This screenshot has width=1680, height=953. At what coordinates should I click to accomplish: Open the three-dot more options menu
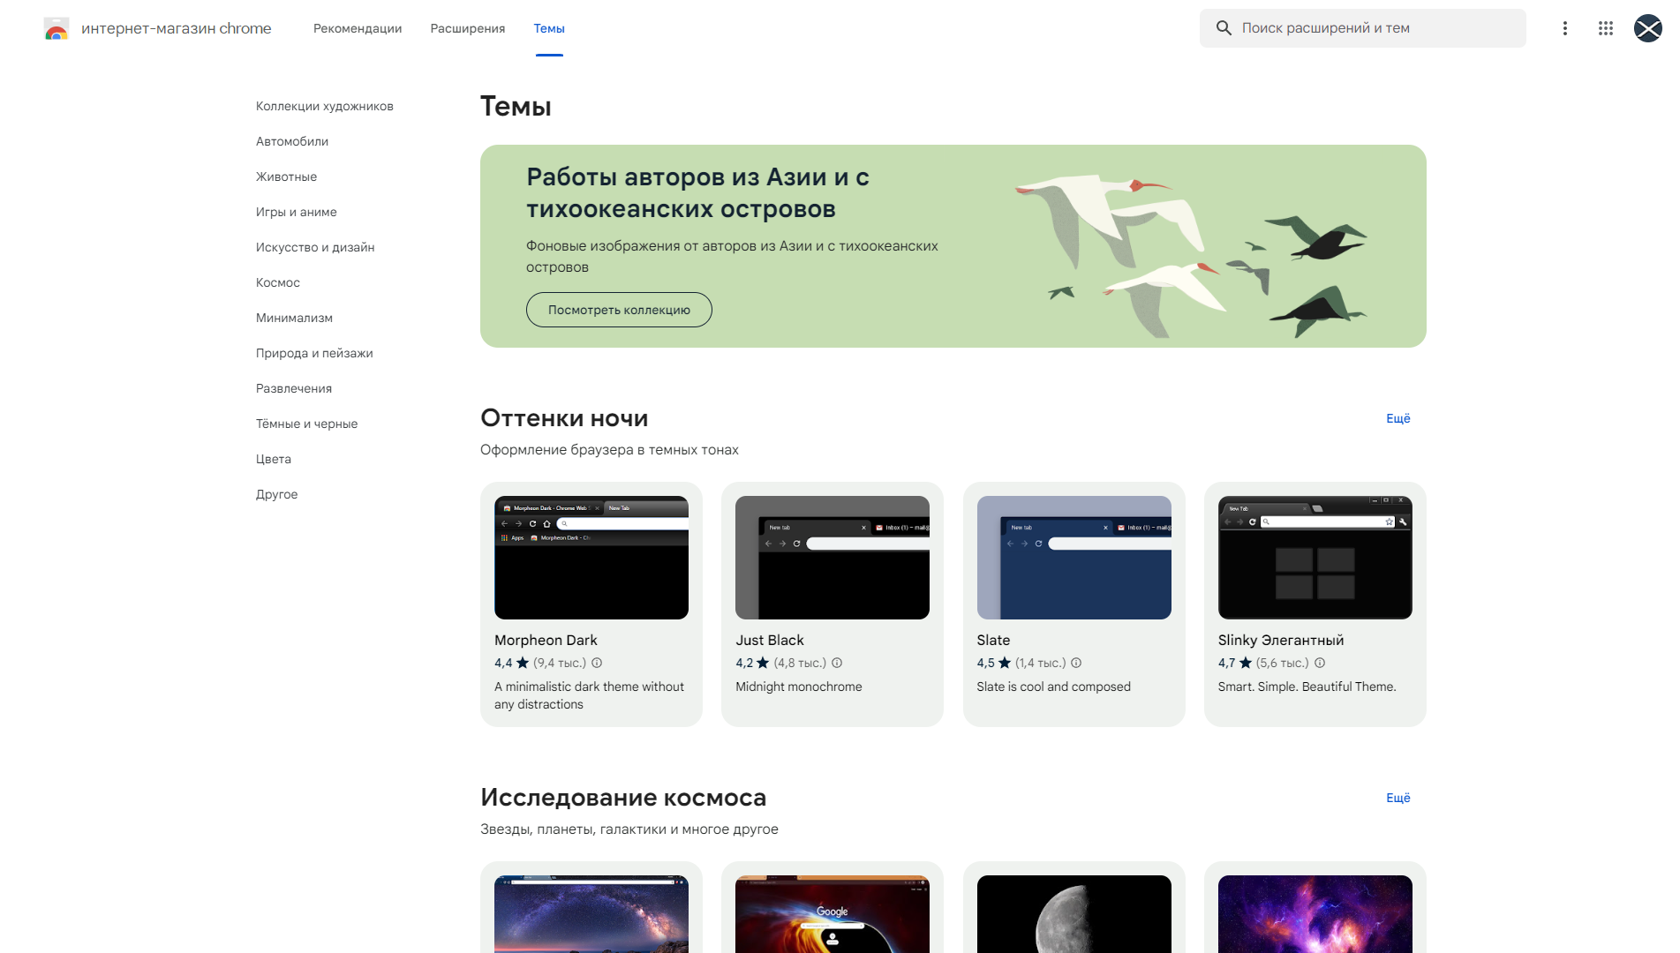(x=1564, y=28)
